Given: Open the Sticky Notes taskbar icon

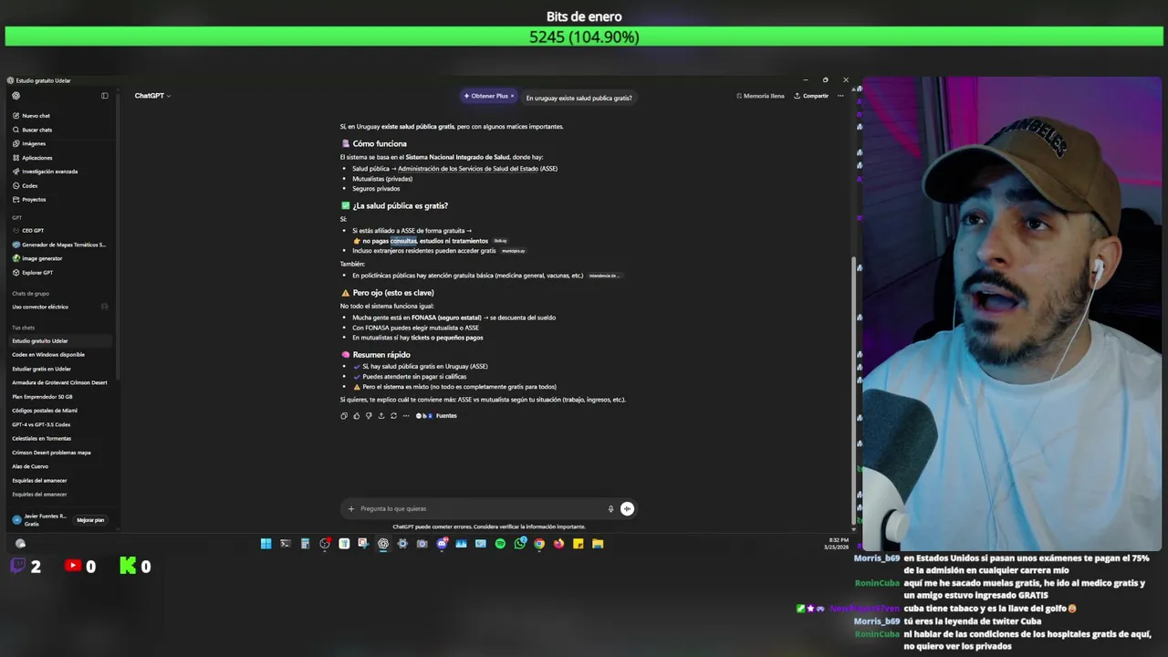Looking at the screenshot, I should [x=579, y=544].
